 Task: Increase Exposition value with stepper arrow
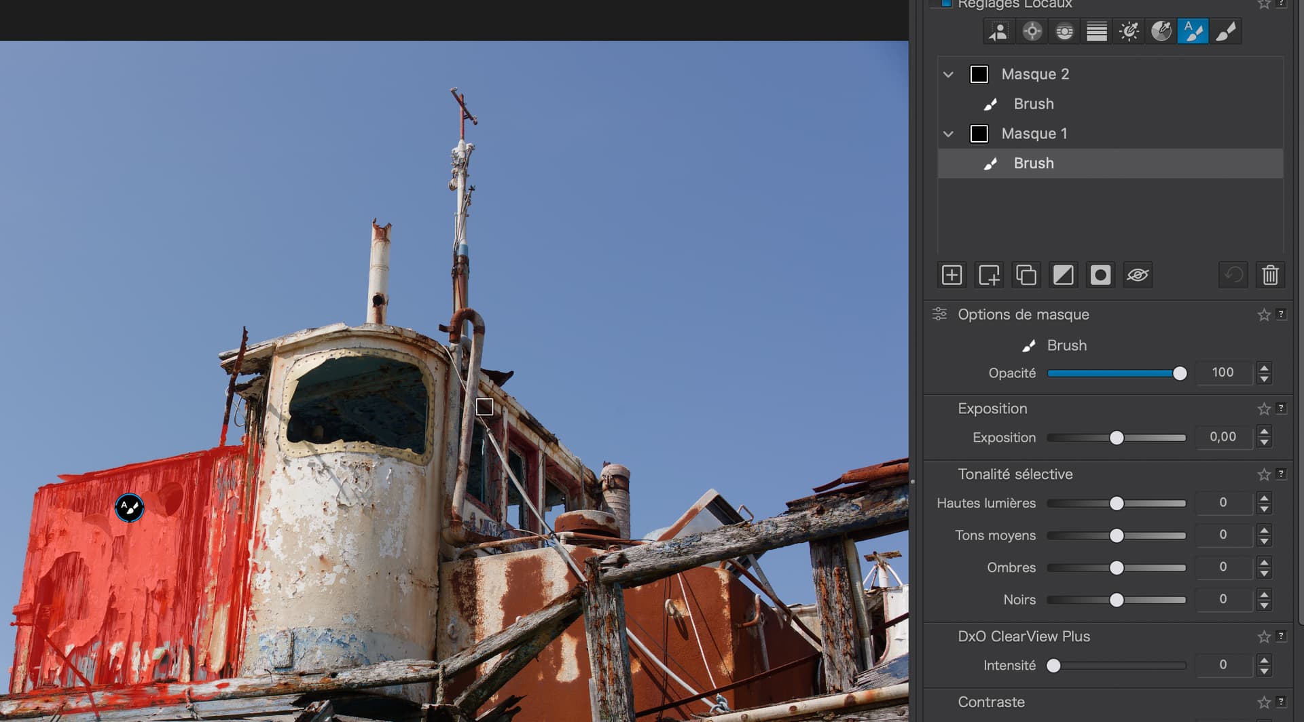pyautogui.click(x=1264, y=432)
